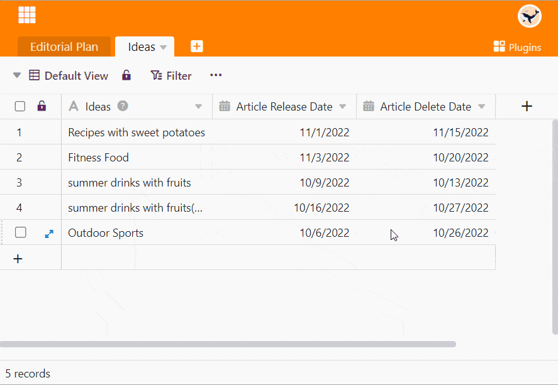Click the help icon next to Ideas column
Image resolution: width=558 pixels, height=385 pixels.
123,106
